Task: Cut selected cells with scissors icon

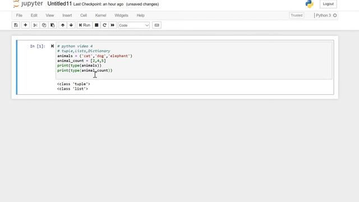Action: coord(35,25)
